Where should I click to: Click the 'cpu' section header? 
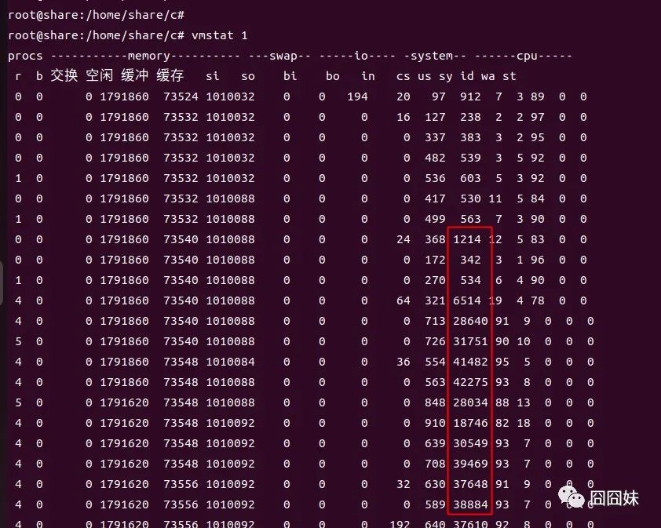[x=527, y=56]
